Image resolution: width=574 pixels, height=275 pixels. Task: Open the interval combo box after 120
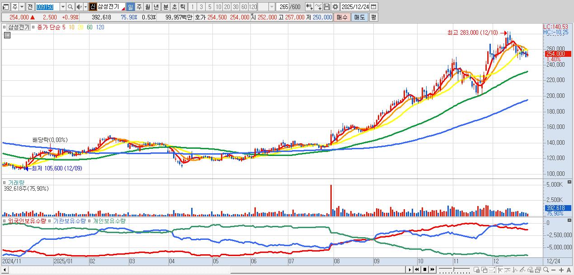coord(267,7)
